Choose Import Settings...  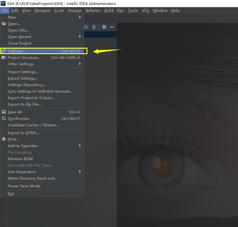[42, 72]
